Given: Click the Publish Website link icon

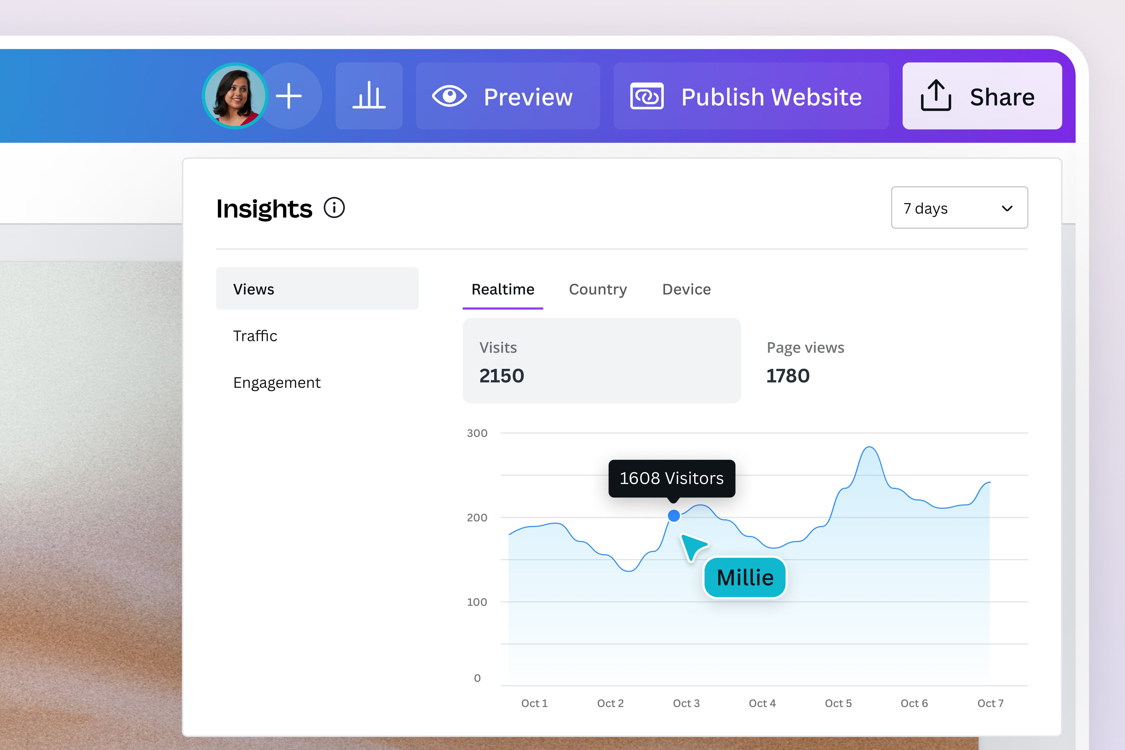Looking at the screenshot, I should 647,96.
